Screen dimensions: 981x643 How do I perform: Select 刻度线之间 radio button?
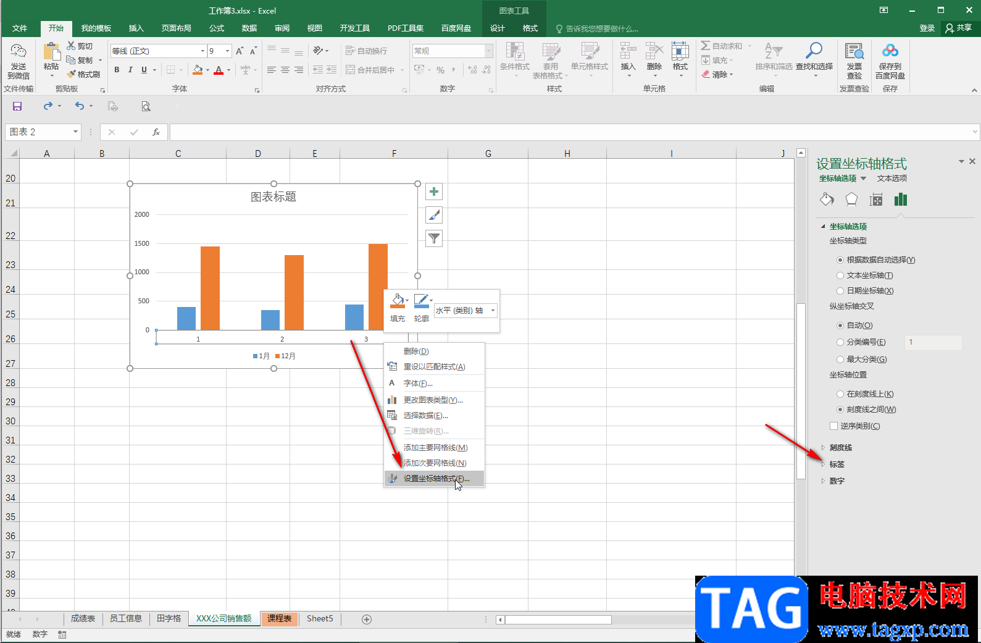840,410
